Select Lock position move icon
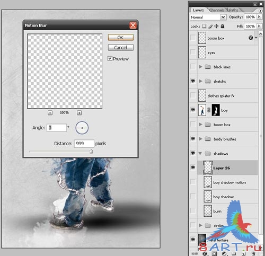Viewport: 265px width, 256px height. 216,26
